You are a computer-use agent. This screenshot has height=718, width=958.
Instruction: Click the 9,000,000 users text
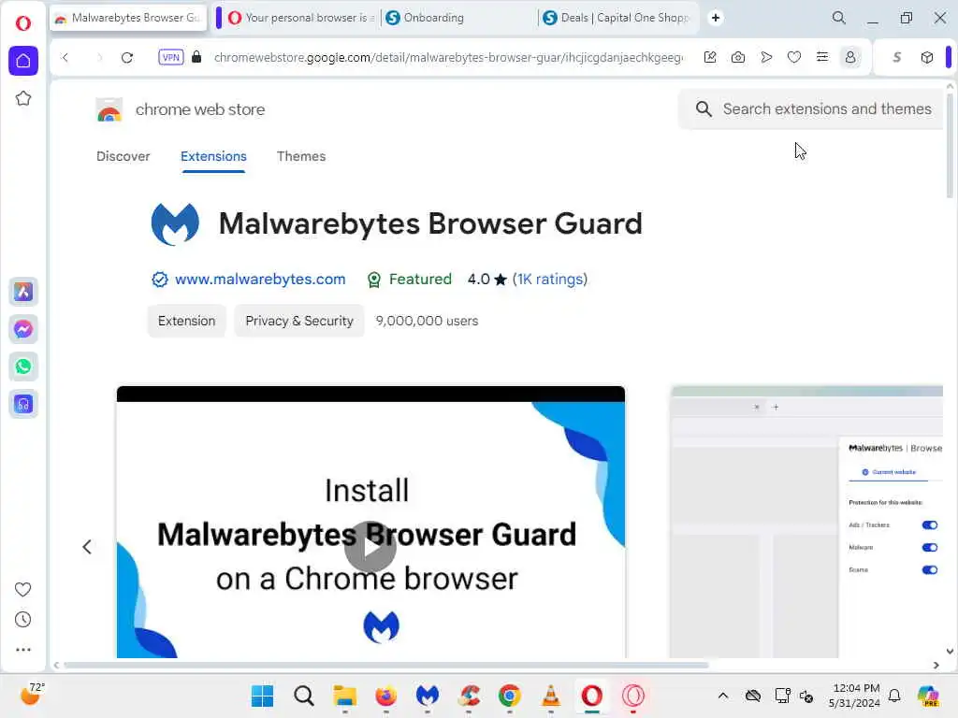click(427, 321)
